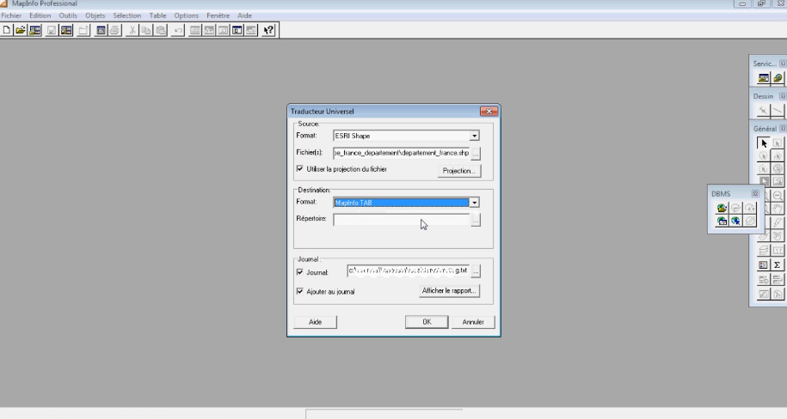787x419 pixels.
Task: Browse for Répertoire with ... button
Action: point(476,220)
